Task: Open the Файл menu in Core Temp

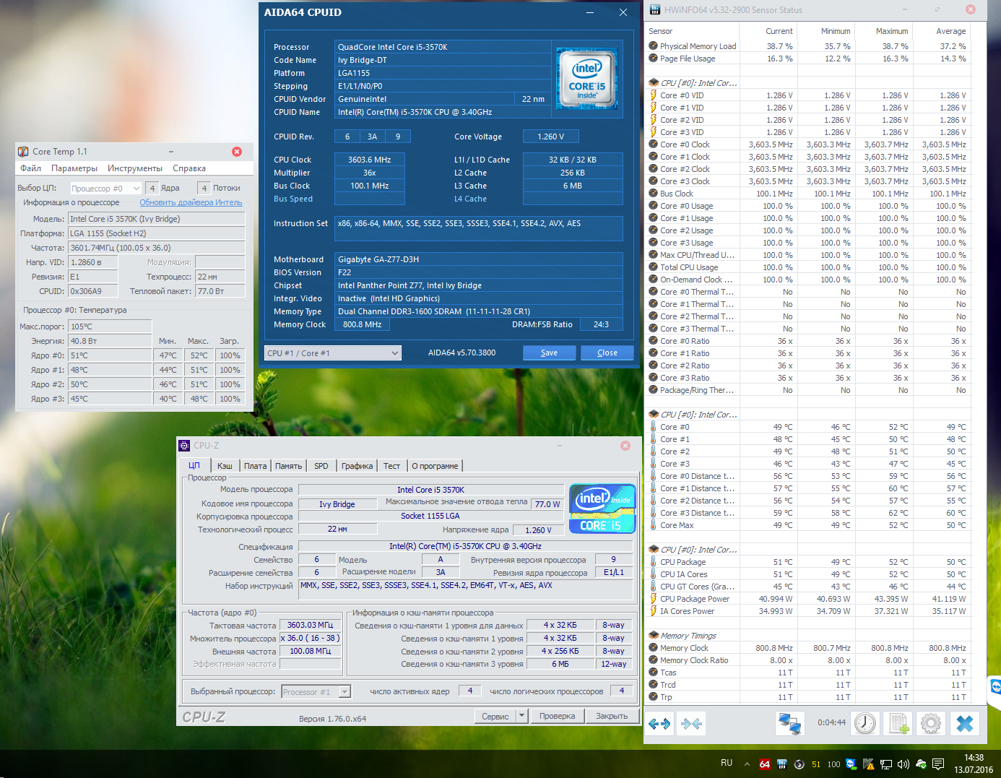Action: 31,168
